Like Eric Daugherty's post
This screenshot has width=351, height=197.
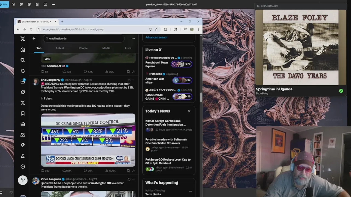coord(88,171)
